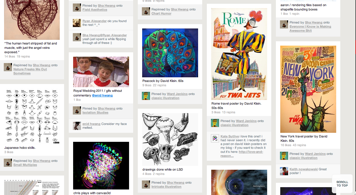Click enid hwang's comment avatar
The height and width of the screenshot is (195, 356).
pos(77,126)
